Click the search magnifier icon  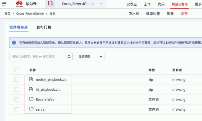click(x=69, y=57)
